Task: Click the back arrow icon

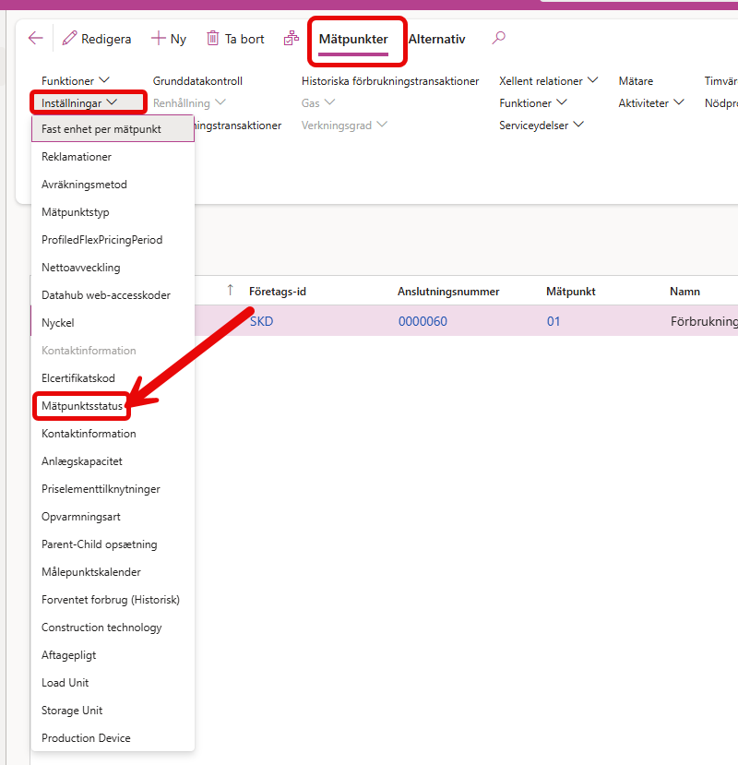Action: pyautogui.click(x=36, y=39)
